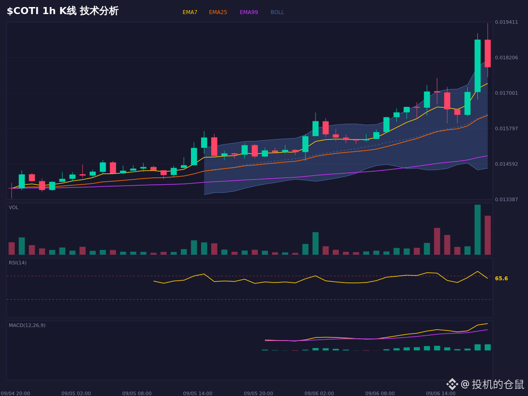The height and width of the screenshot is (396, 528).
Task: Click the Binance logo watermark icon
Action: pyautogui.click(x=452, y=384)
